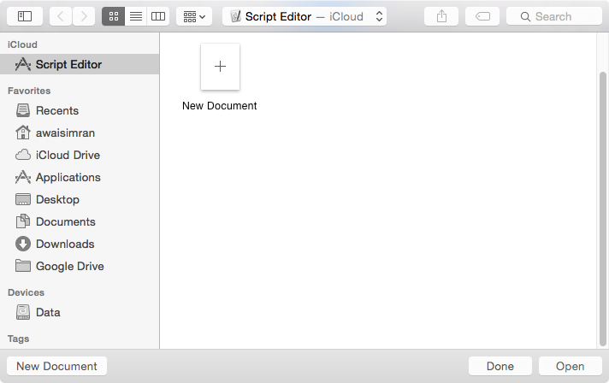Click the iCloud section header
This screenshot has width=609, height=383.
click(x=22, y=44)
